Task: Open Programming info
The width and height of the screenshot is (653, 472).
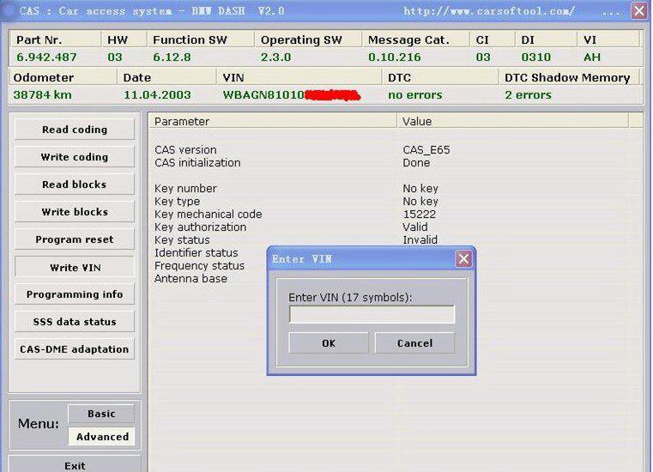Action: tap(75, 294)
